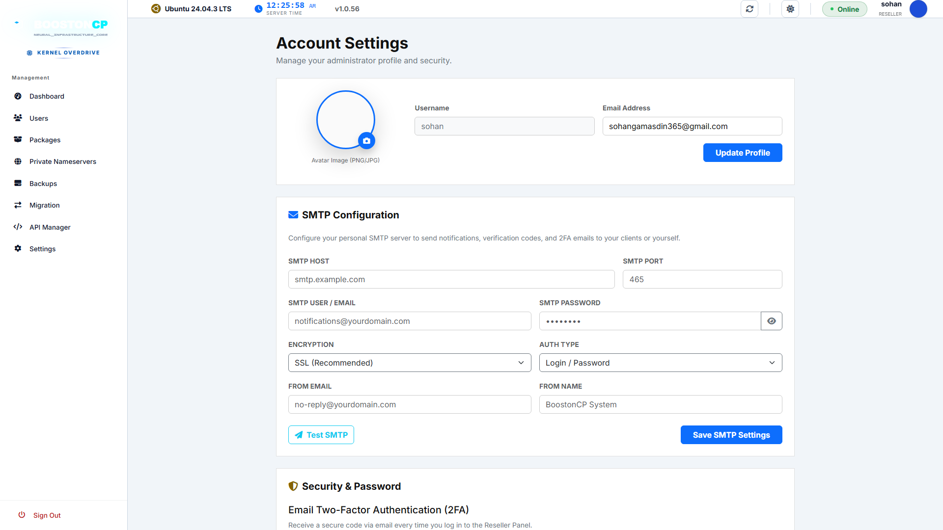
Task: Click the SMTP User / Email field
Action: pyautogui.click(x=410, y=321)
